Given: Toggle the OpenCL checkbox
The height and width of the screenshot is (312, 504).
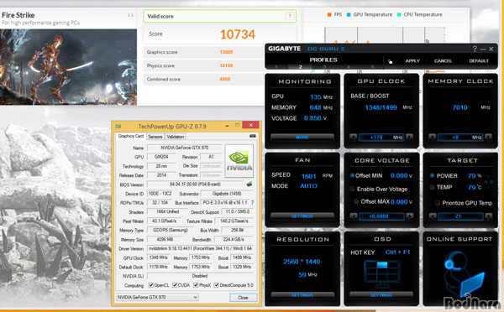Looking at the screenshot, I should tap(150, 285).
